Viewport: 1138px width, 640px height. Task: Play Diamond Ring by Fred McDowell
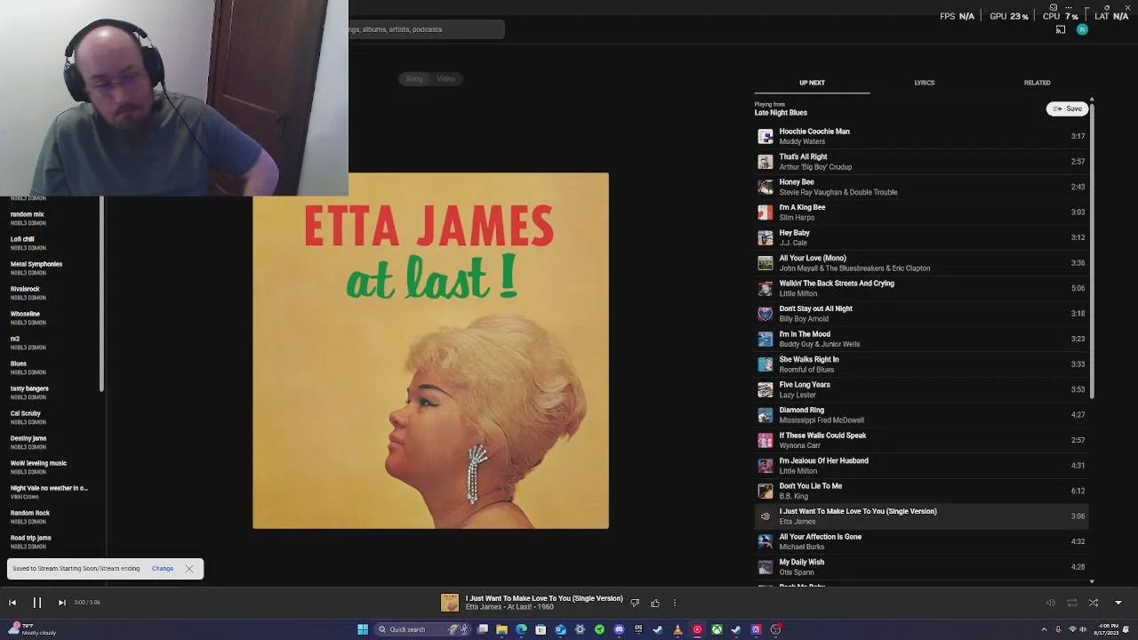[921, 415]
